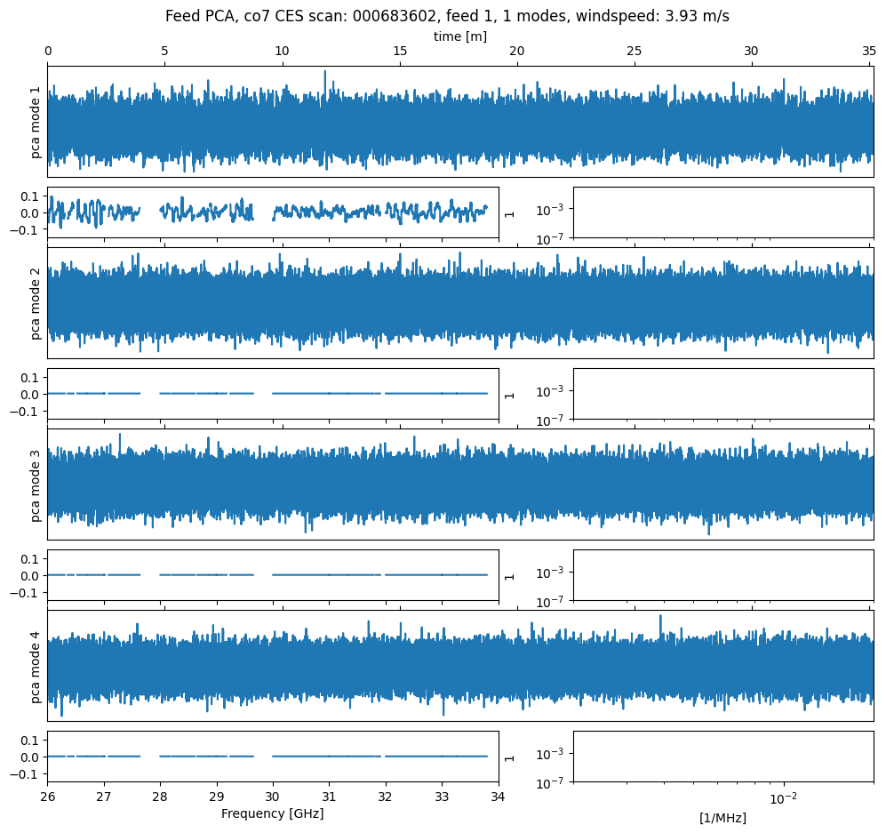
Task: Click the pca mode 2 time series plot
Action: (459, 303)
